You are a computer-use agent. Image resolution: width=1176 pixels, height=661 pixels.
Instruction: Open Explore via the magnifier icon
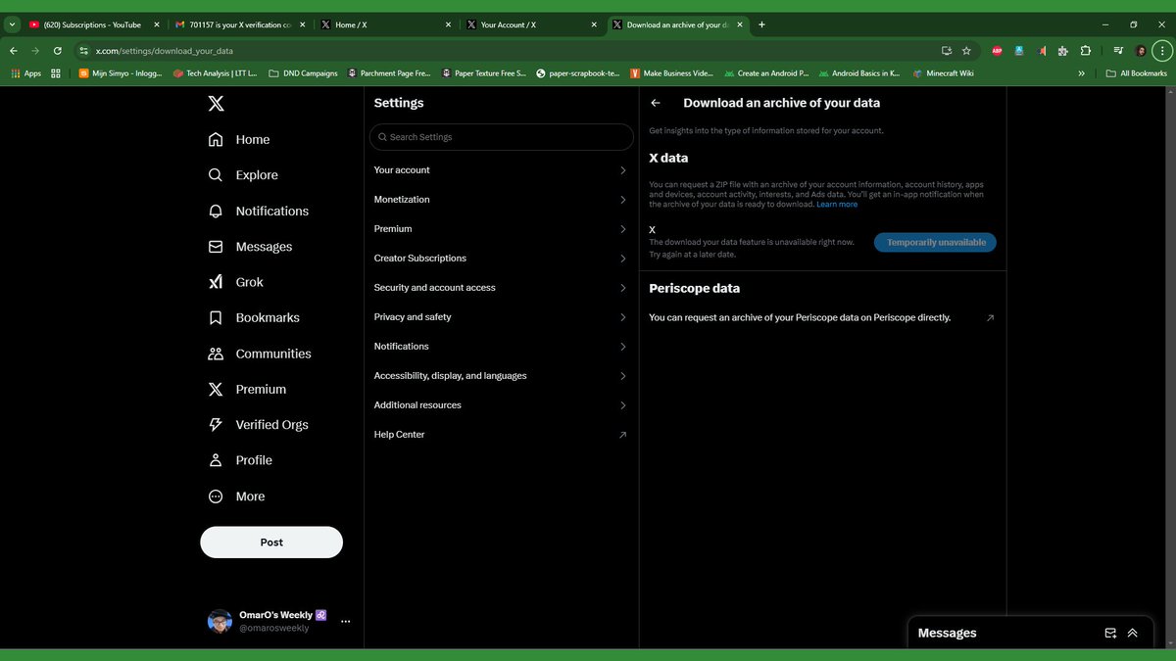pos(216,174)
